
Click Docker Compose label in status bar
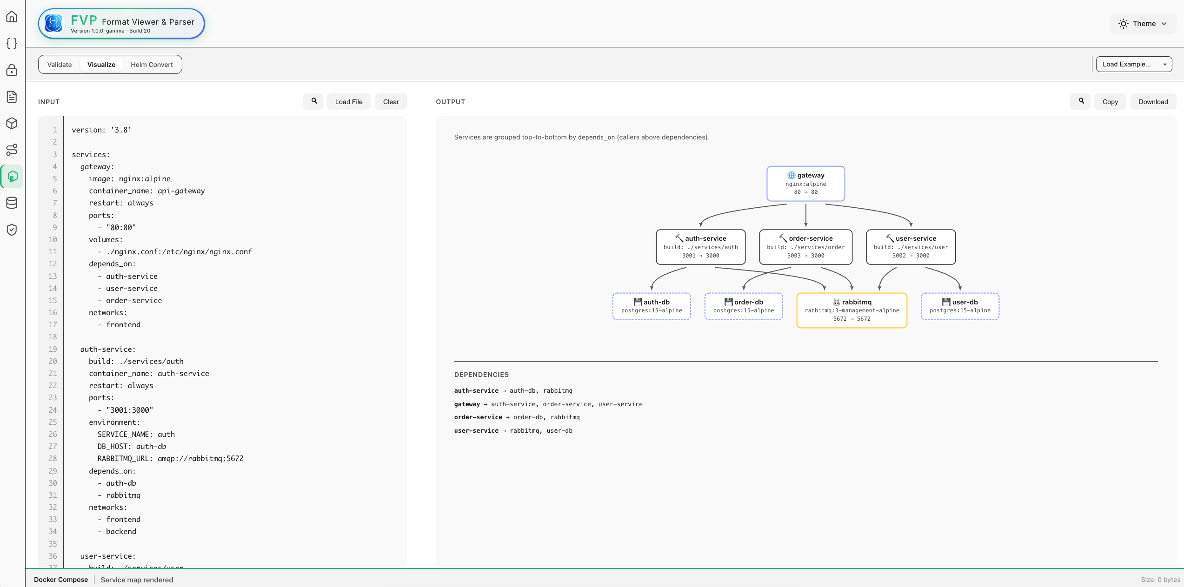click(61, 580)
